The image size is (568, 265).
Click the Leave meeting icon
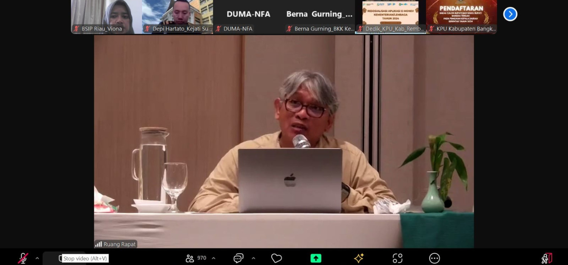tap(546, 258)
